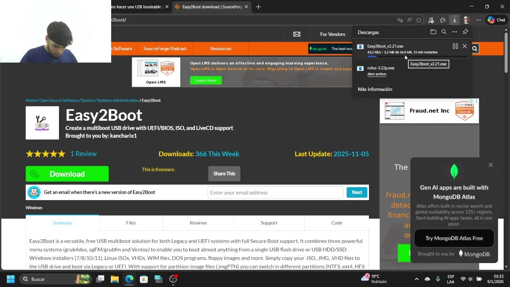The height and width of the screenshot is (287, 510).
Task: Click the five-star rating
Action: point(45,154)
